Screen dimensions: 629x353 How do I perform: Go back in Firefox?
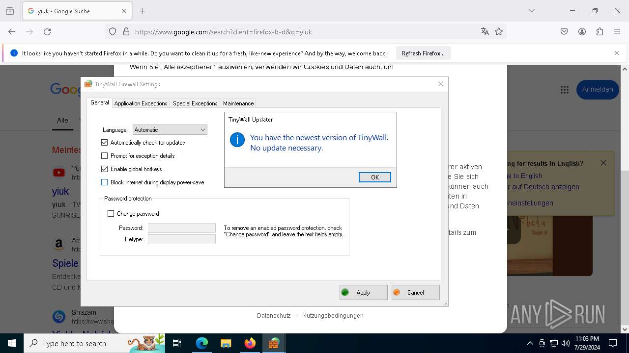point(12,31)
